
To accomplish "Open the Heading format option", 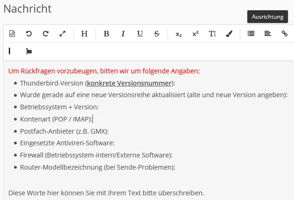I will coord(84,34).
